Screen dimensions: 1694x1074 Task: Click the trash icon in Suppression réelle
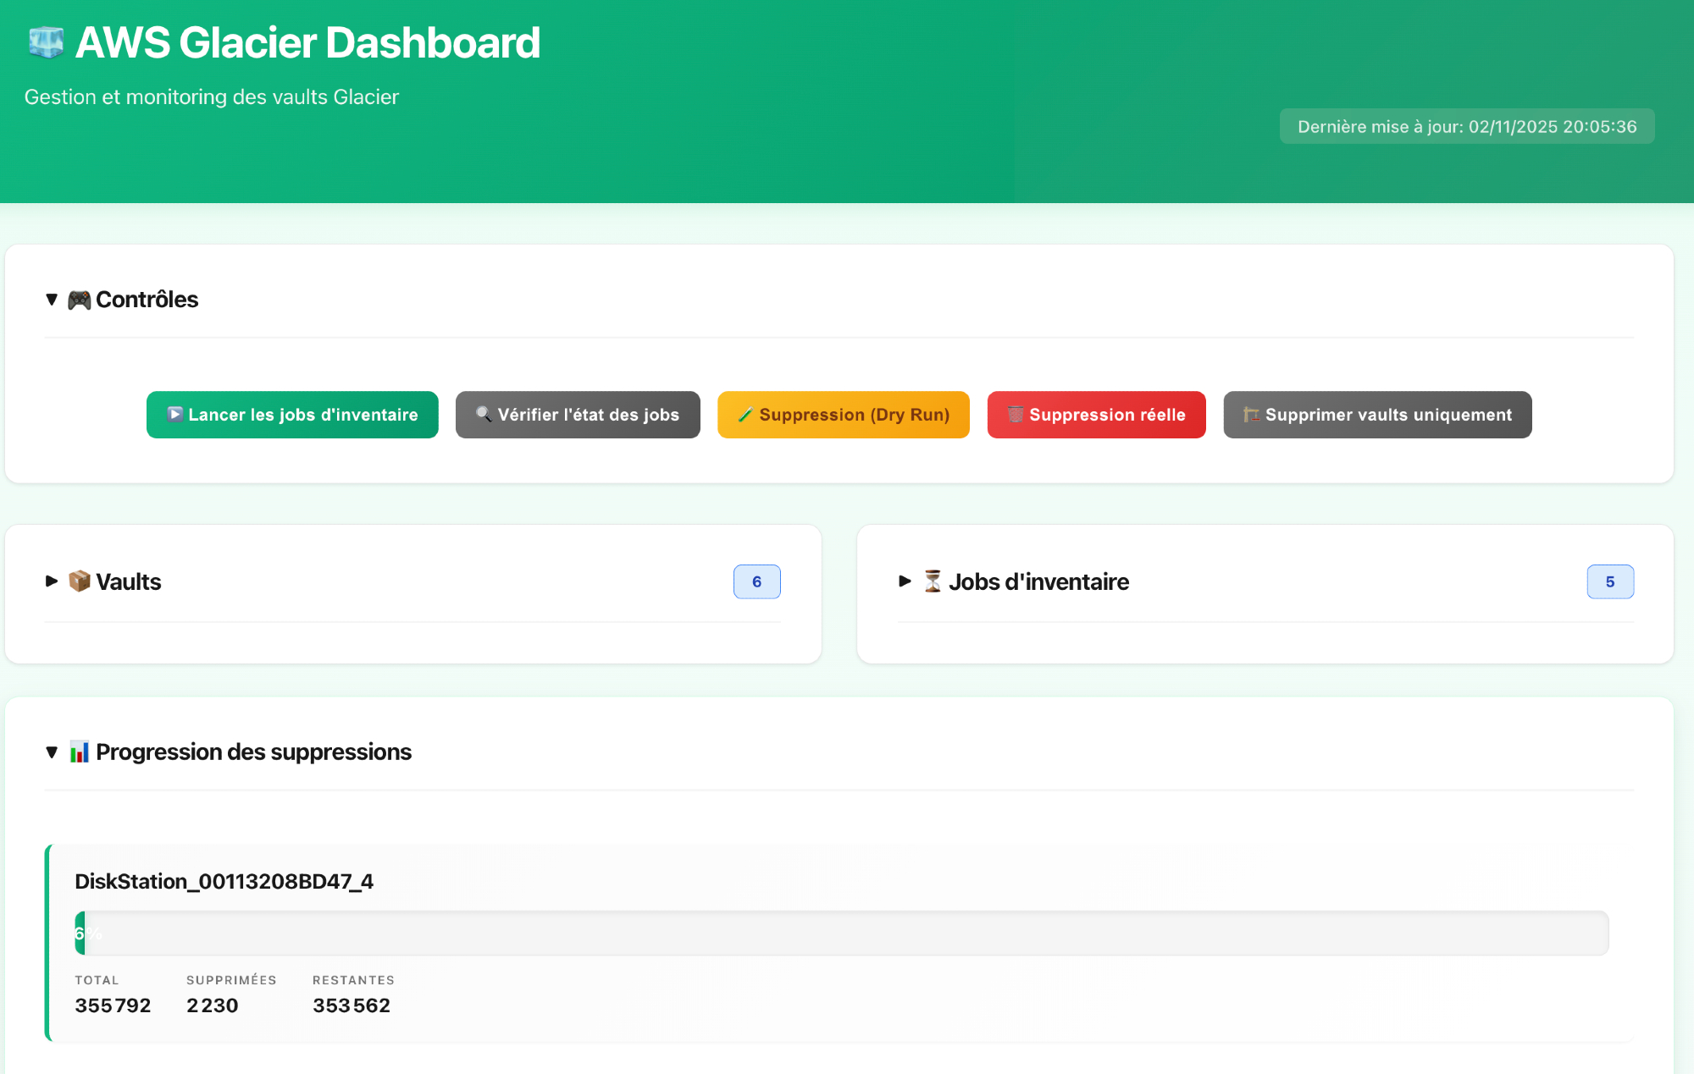tap(1015, 414)
